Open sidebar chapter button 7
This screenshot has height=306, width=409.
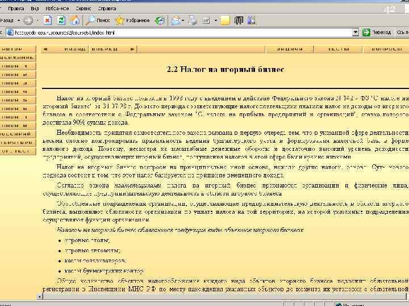(18, 117)
